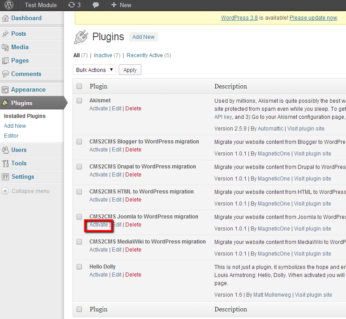Viewport: 346px width, 319px height.
Task: Click the Description column header
Action: point(231,86)
